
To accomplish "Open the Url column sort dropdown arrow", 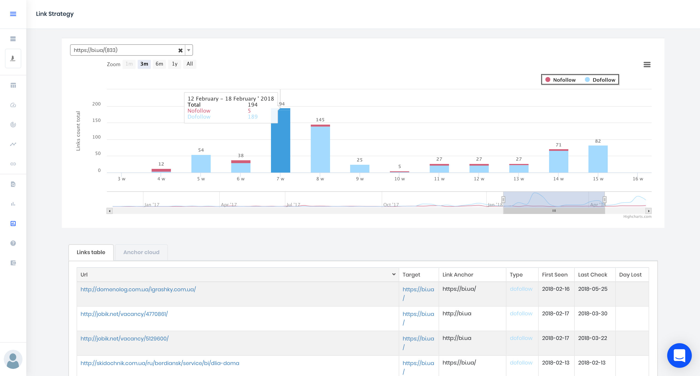I will pos(394,274).
